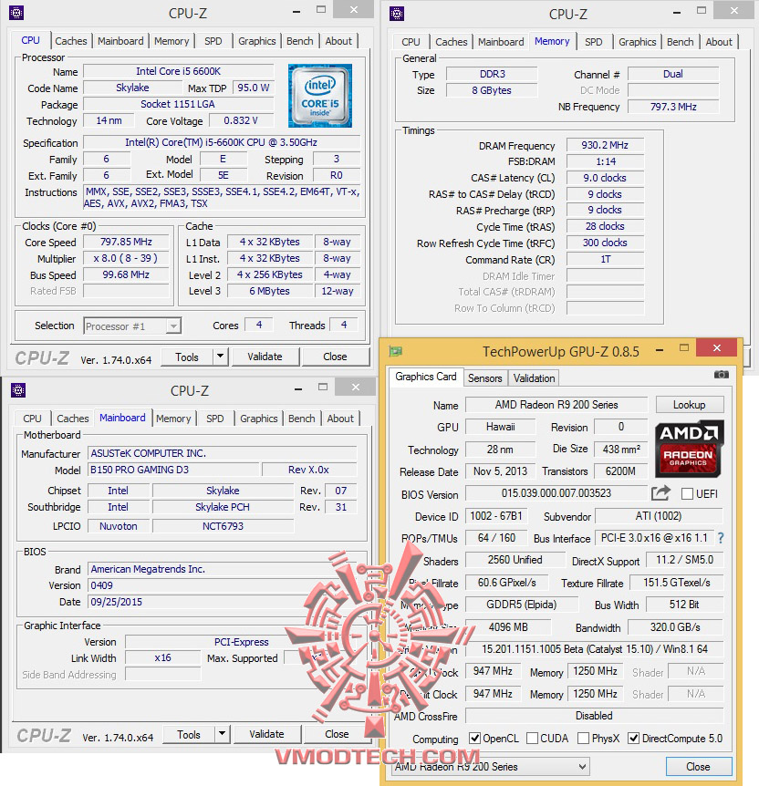The height and width of the screenshot is (786, 759).
Task: Open SPD tab in Memory window
Action: pos(594,42)
